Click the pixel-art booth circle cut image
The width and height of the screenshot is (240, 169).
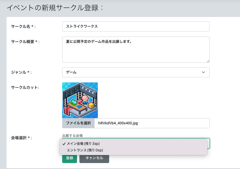80,100
